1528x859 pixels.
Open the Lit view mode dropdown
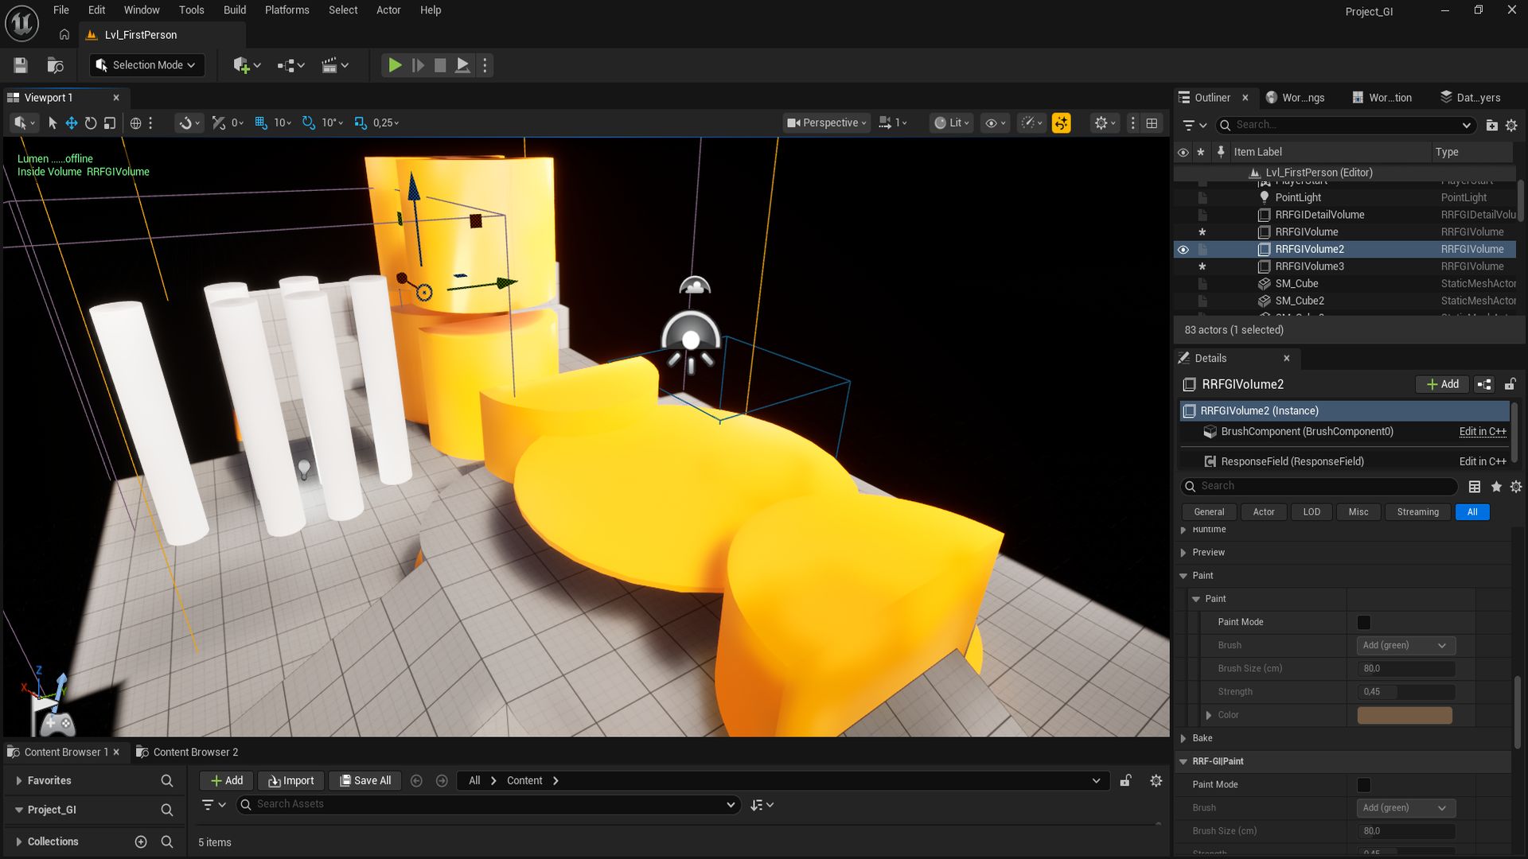coord(951,122)
